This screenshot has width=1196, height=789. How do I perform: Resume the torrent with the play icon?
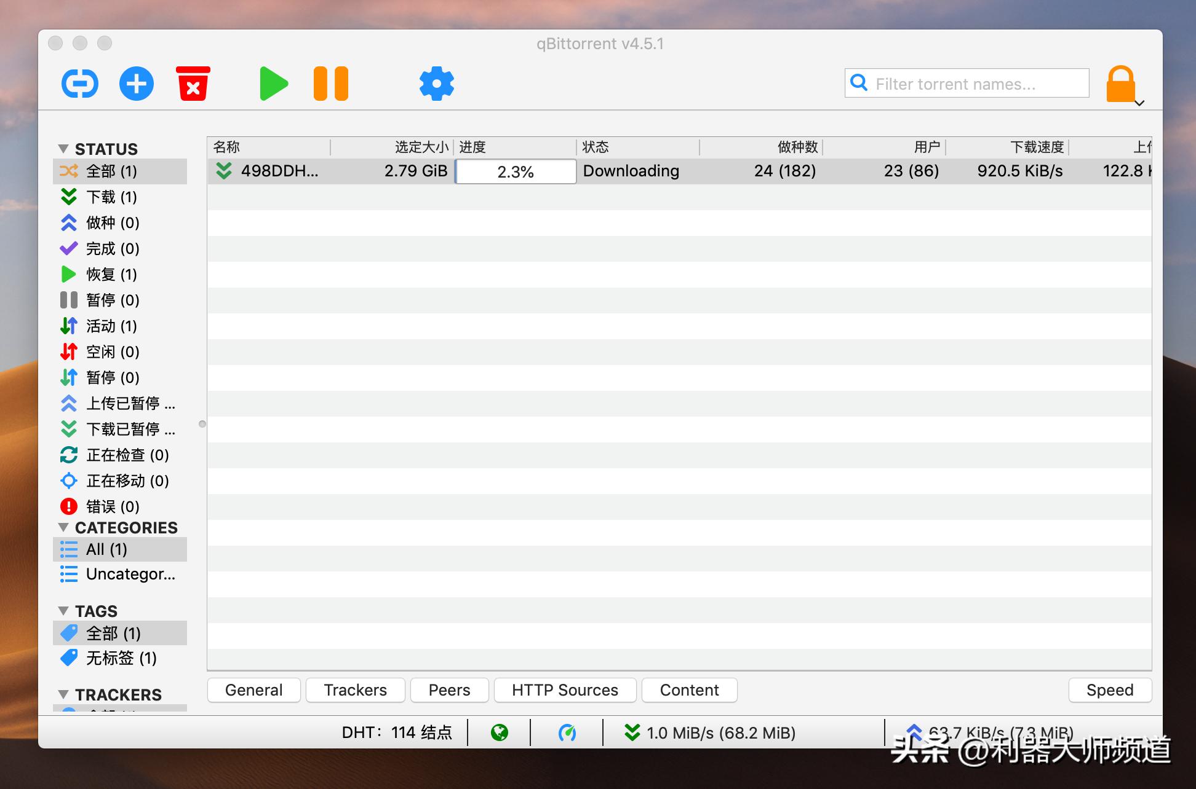tap(273, 84)
